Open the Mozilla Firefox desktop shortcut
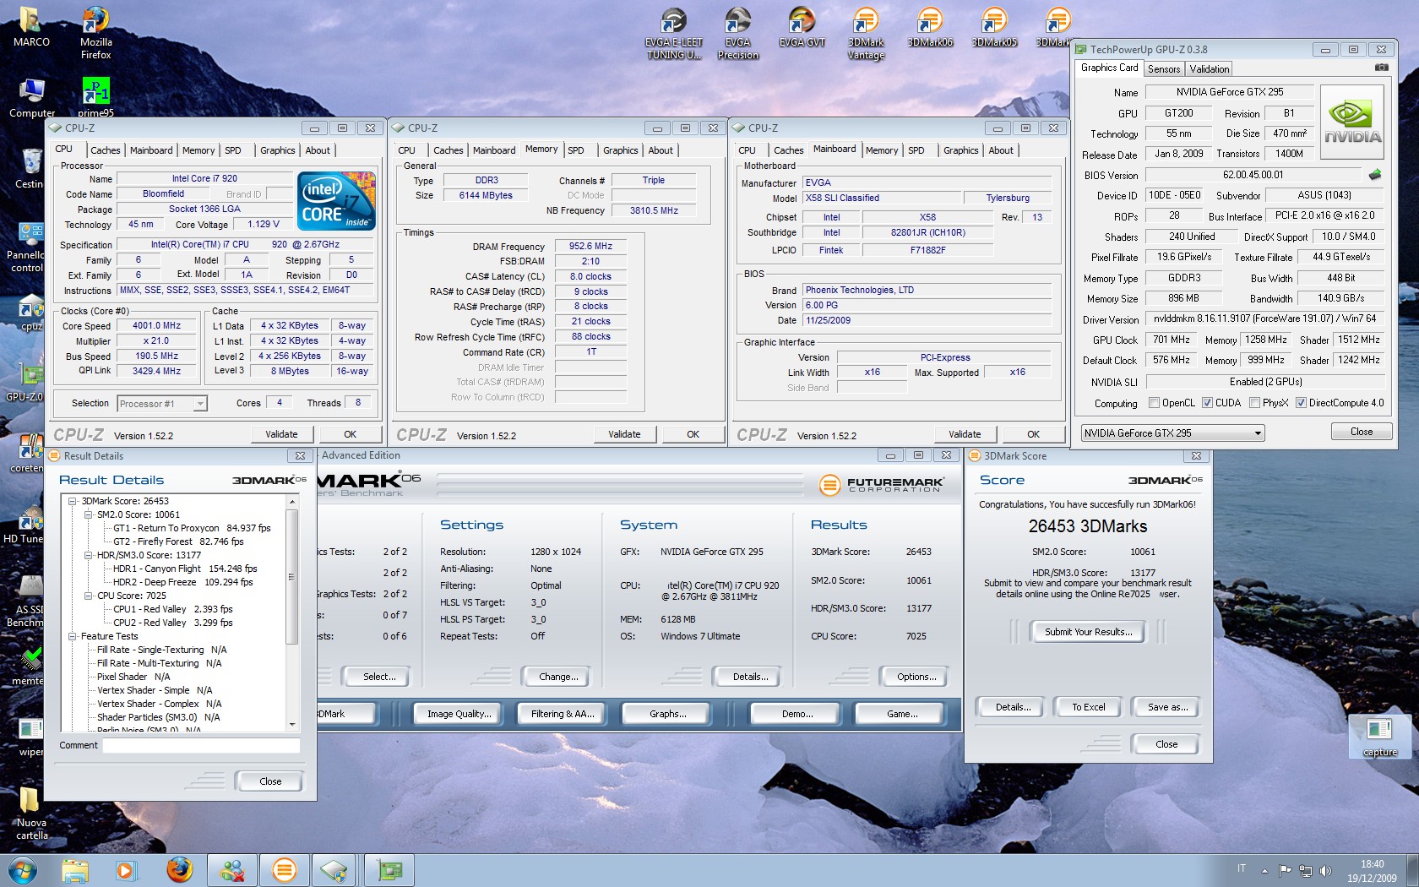 (95, 34)
